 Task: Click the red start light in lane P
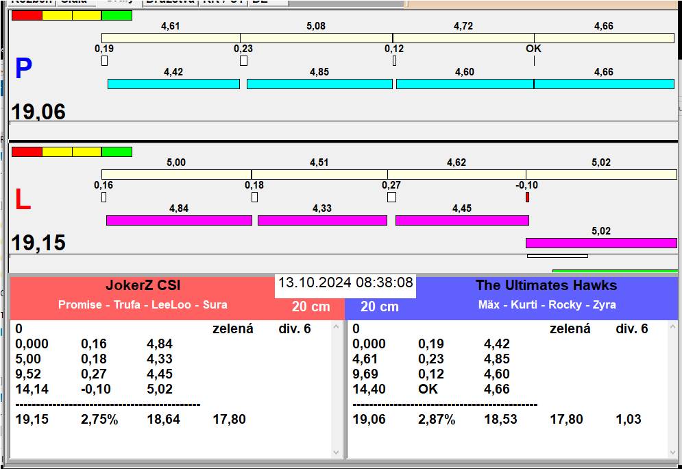27,15
